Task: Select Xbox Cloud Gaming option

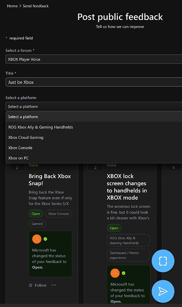Action: coord(94,137)
